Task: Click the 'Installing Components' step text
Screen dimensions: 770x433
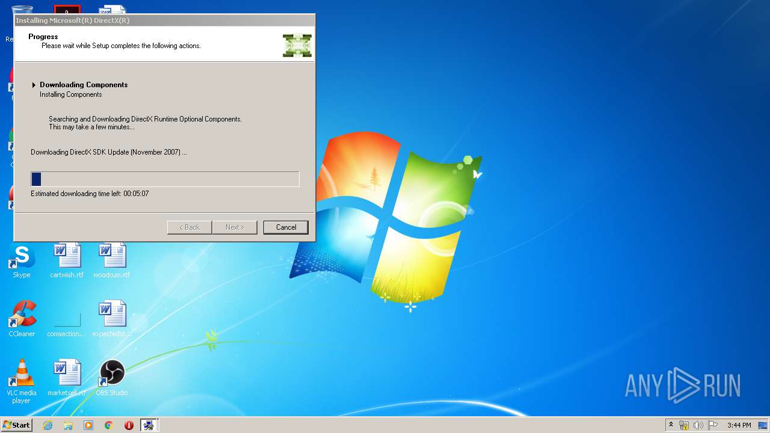Action: 71,94
